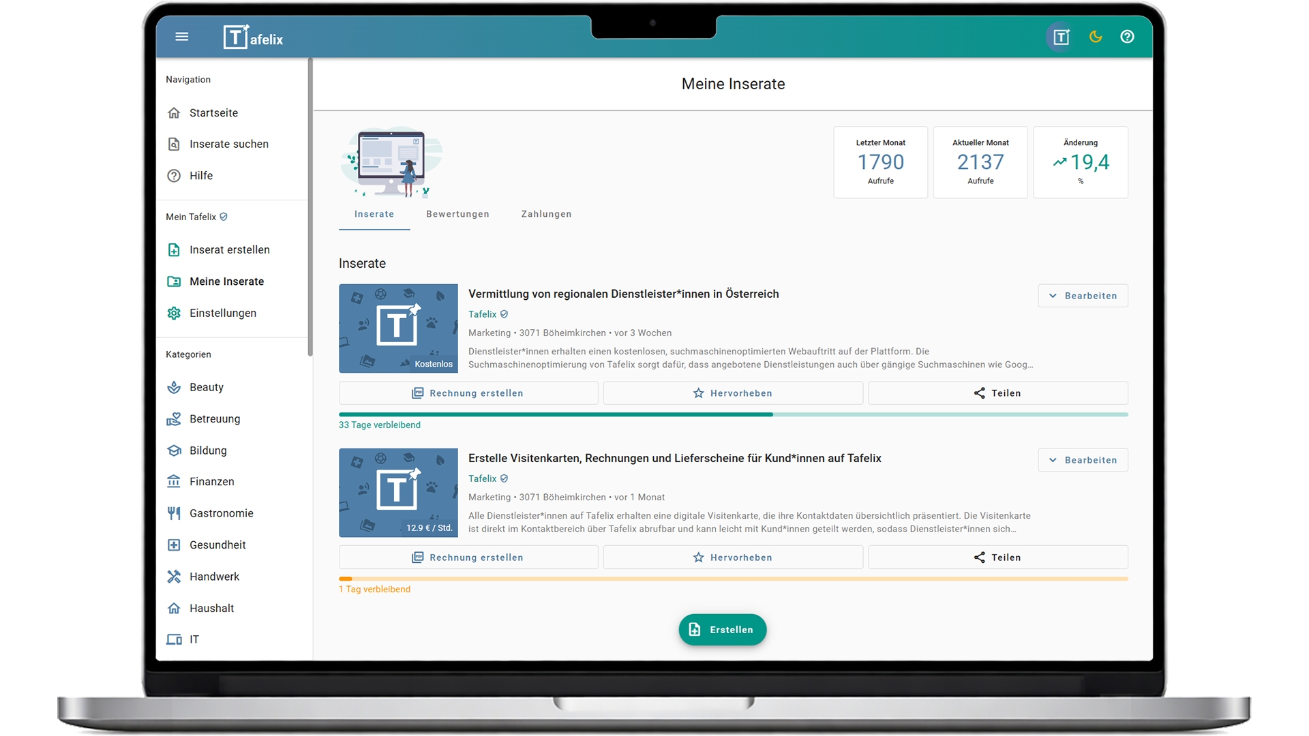The height and width of the screenshot is (736, 1309).
Task: Click the Beauty category icon
Action: tap(174, 388)
